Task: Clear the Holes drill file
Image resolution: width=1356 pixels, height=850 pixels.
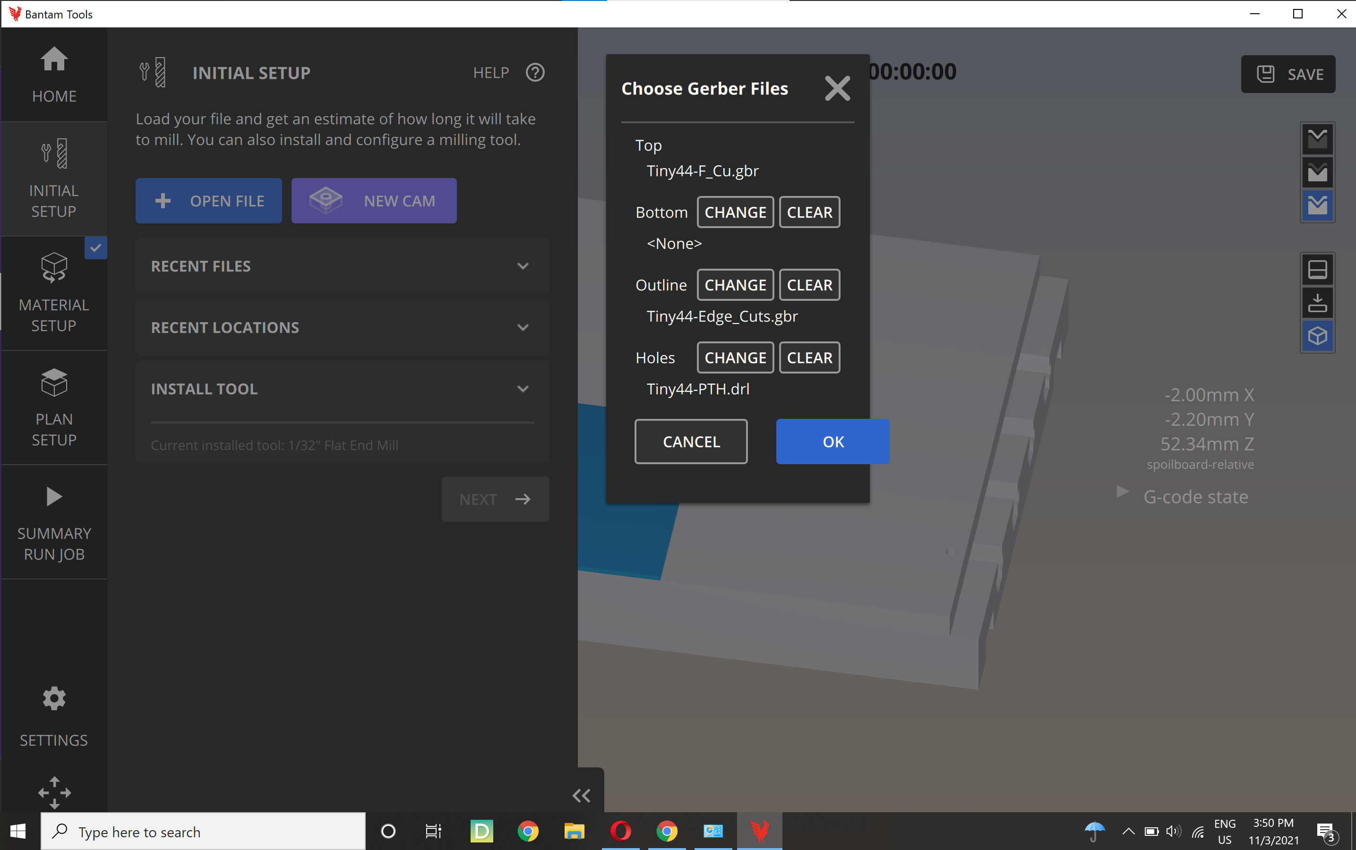Action: [x=809, y=357]
